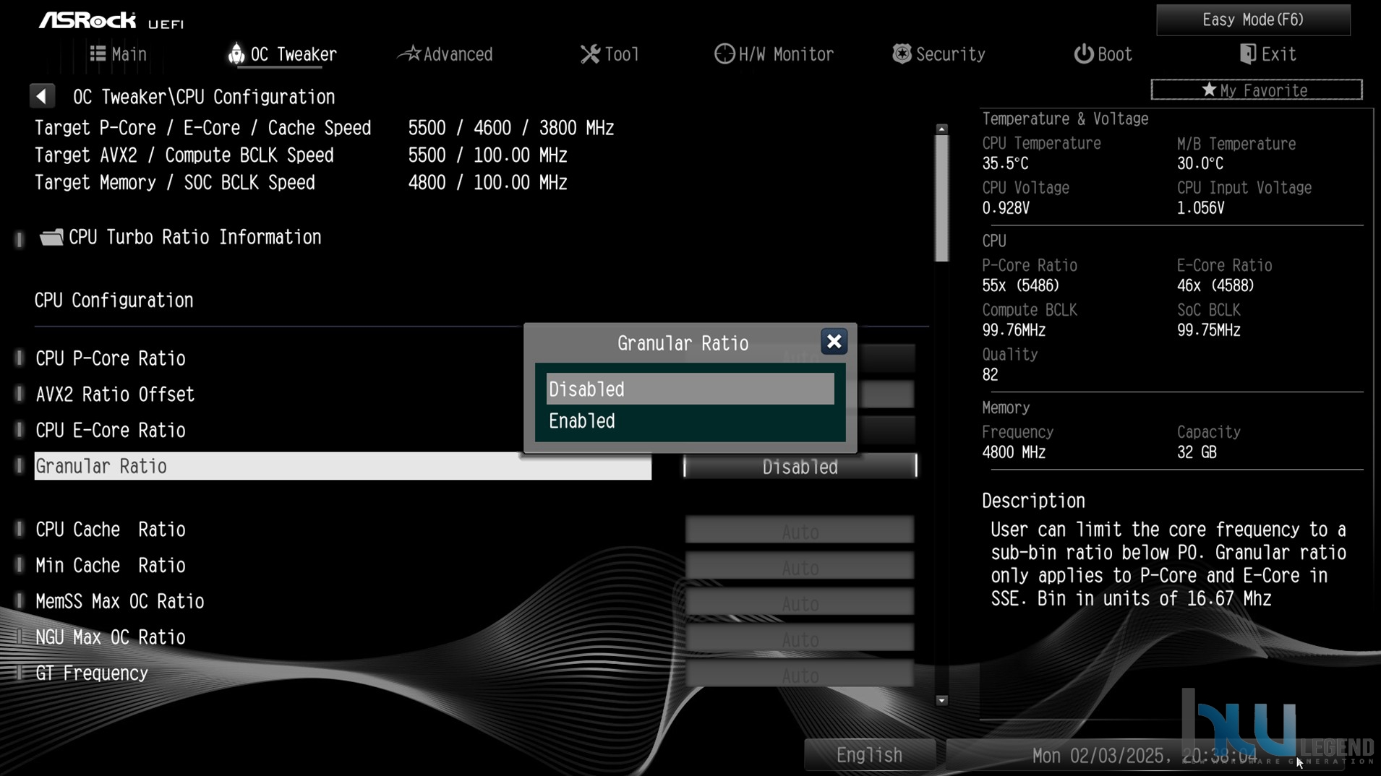Click scrollbar up arrow of settings list
This screenshot has width=1381, height=776.
pos(941,129)
